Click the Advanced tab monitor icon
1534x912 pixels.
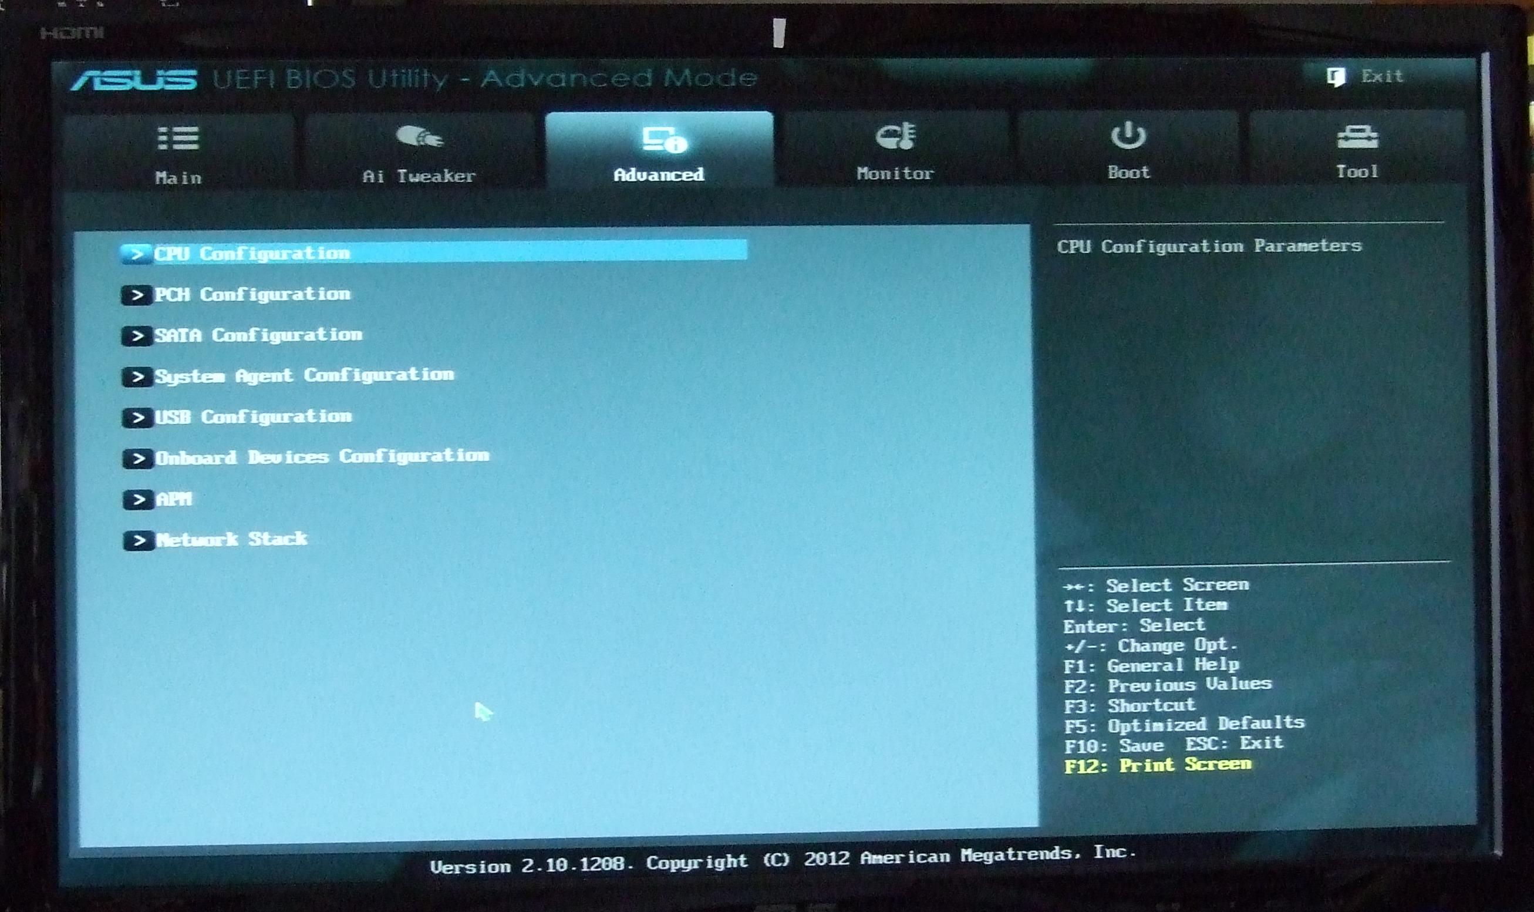(665, 140)
